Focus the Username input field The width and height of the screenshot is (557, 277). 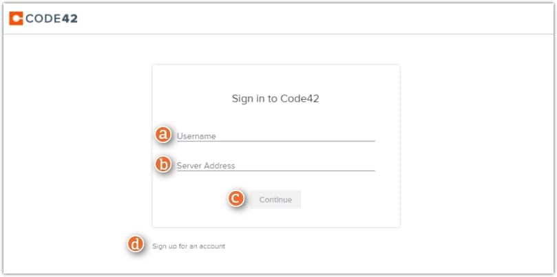point(275,135)
